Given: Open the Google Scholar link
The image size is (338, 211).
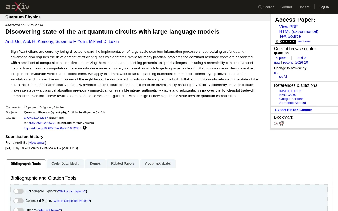Looking at the screenshot, I should 291,99.
